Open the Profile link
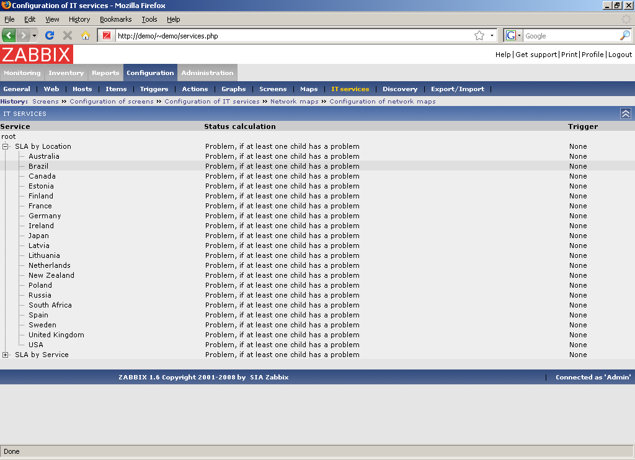Viewport: 635px width, 460px height. pos(592,55)
